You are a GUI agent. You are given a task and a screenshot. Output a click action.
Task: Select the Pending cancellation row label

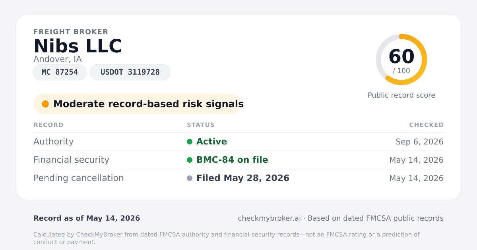pos(79,178)
